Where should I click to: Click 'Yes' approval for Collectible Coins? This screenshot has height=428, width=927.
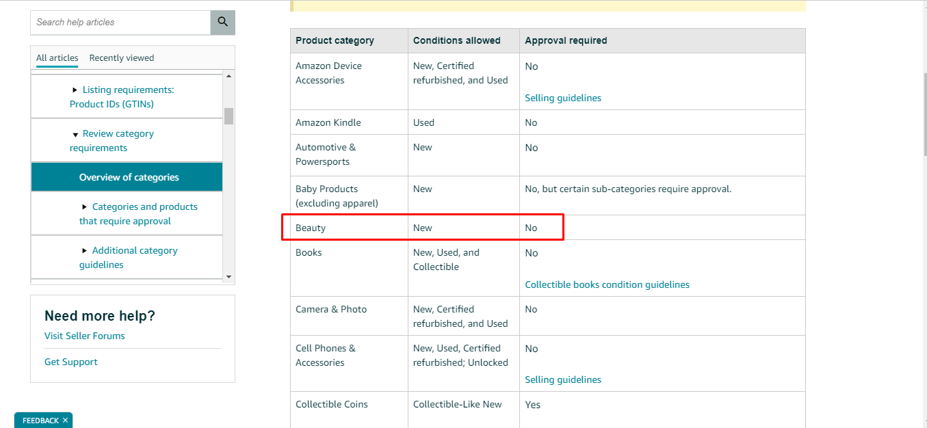(x=532, y=405)
